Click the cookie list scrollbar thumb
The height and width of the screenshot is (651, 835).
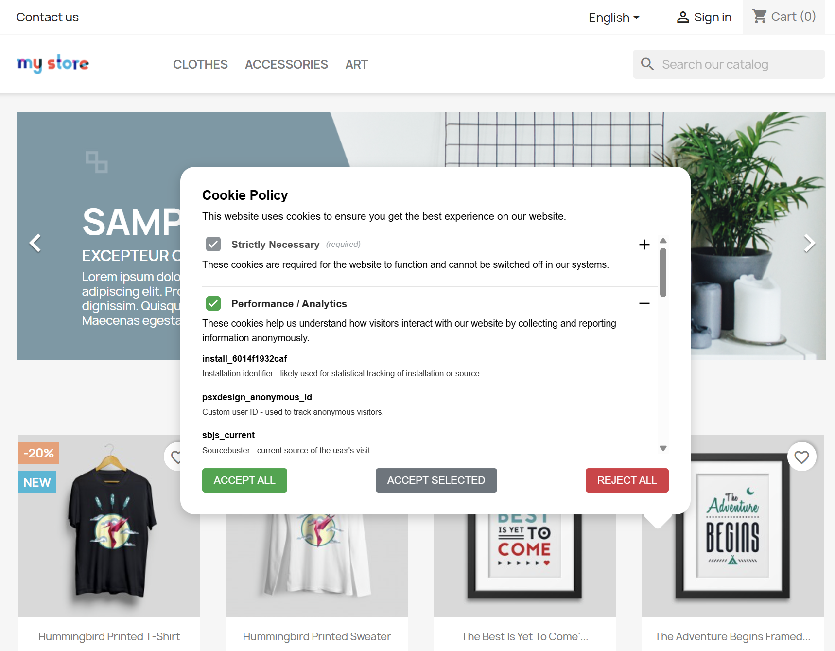click(x=663, y=272)
